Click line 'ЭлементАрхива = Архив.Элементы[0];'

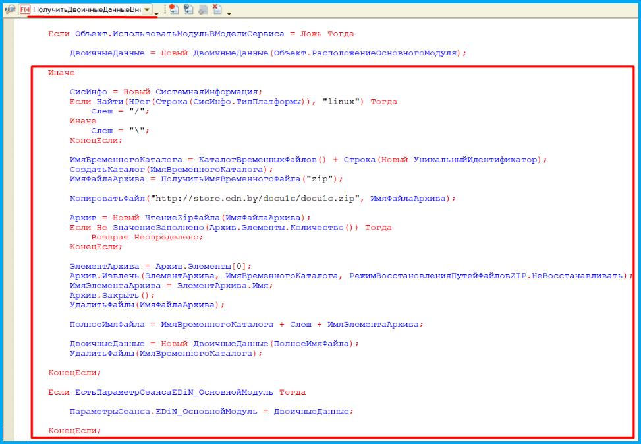[161, 267]
